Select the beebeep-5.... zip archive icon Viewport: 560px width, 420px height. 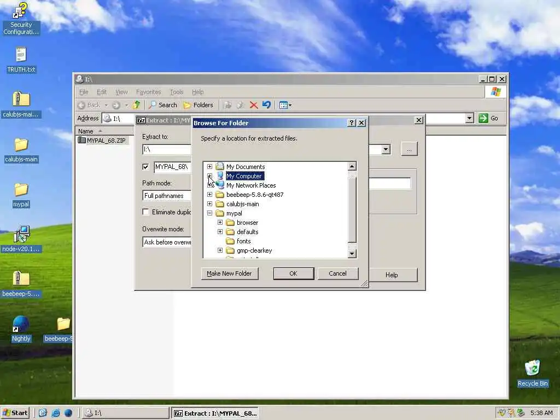[21, 278]
